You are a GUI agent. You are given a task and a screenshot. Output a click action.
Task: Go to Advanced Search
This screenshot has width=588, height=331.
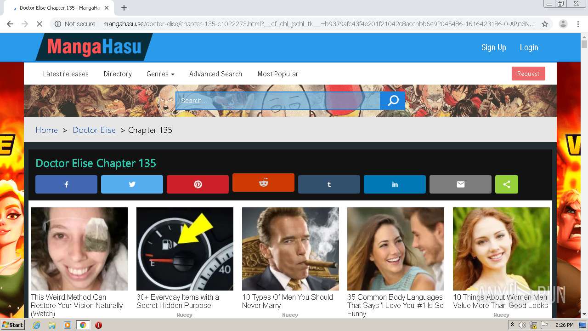coord(215,74)
